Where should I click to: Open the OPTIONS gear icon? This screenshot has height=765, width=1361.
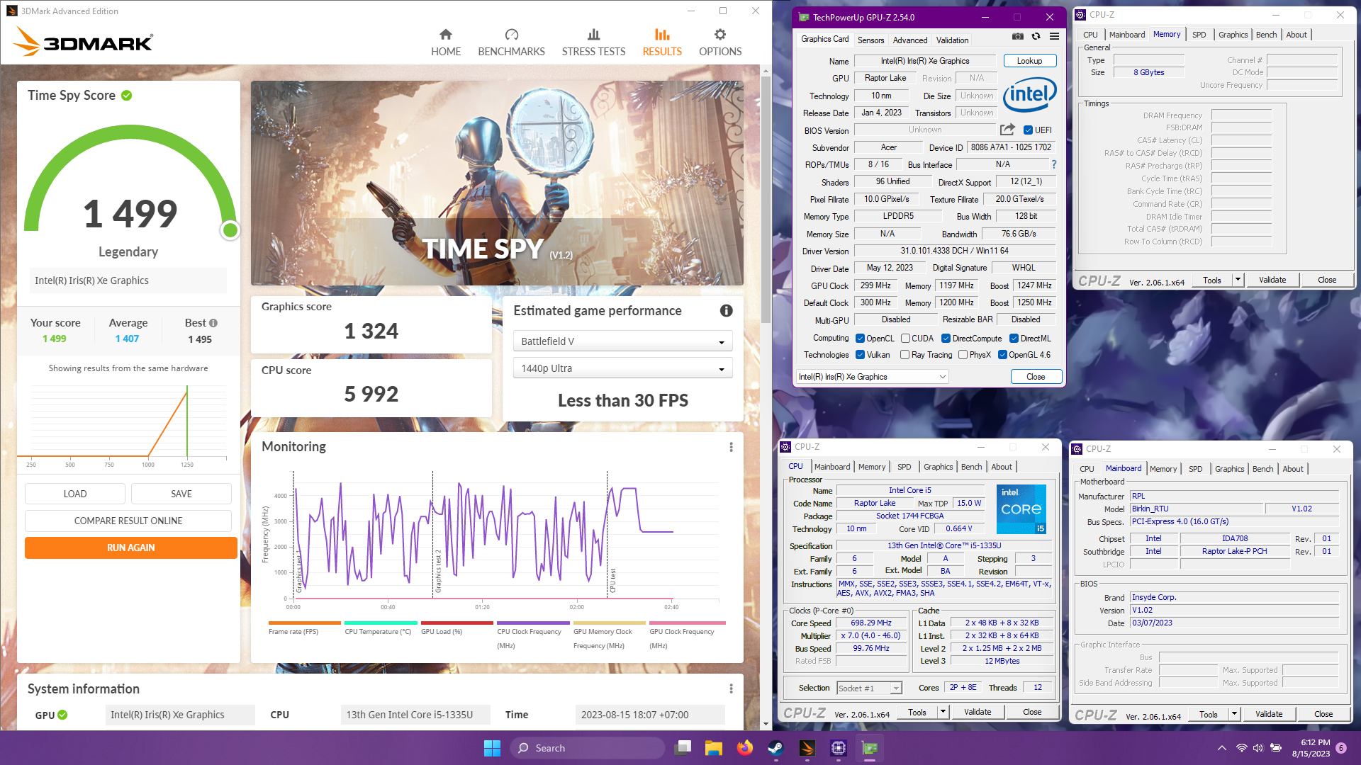coord(720,34)
